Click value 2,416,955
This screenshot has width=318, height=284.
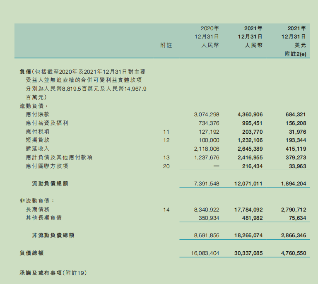pos(250,158)
